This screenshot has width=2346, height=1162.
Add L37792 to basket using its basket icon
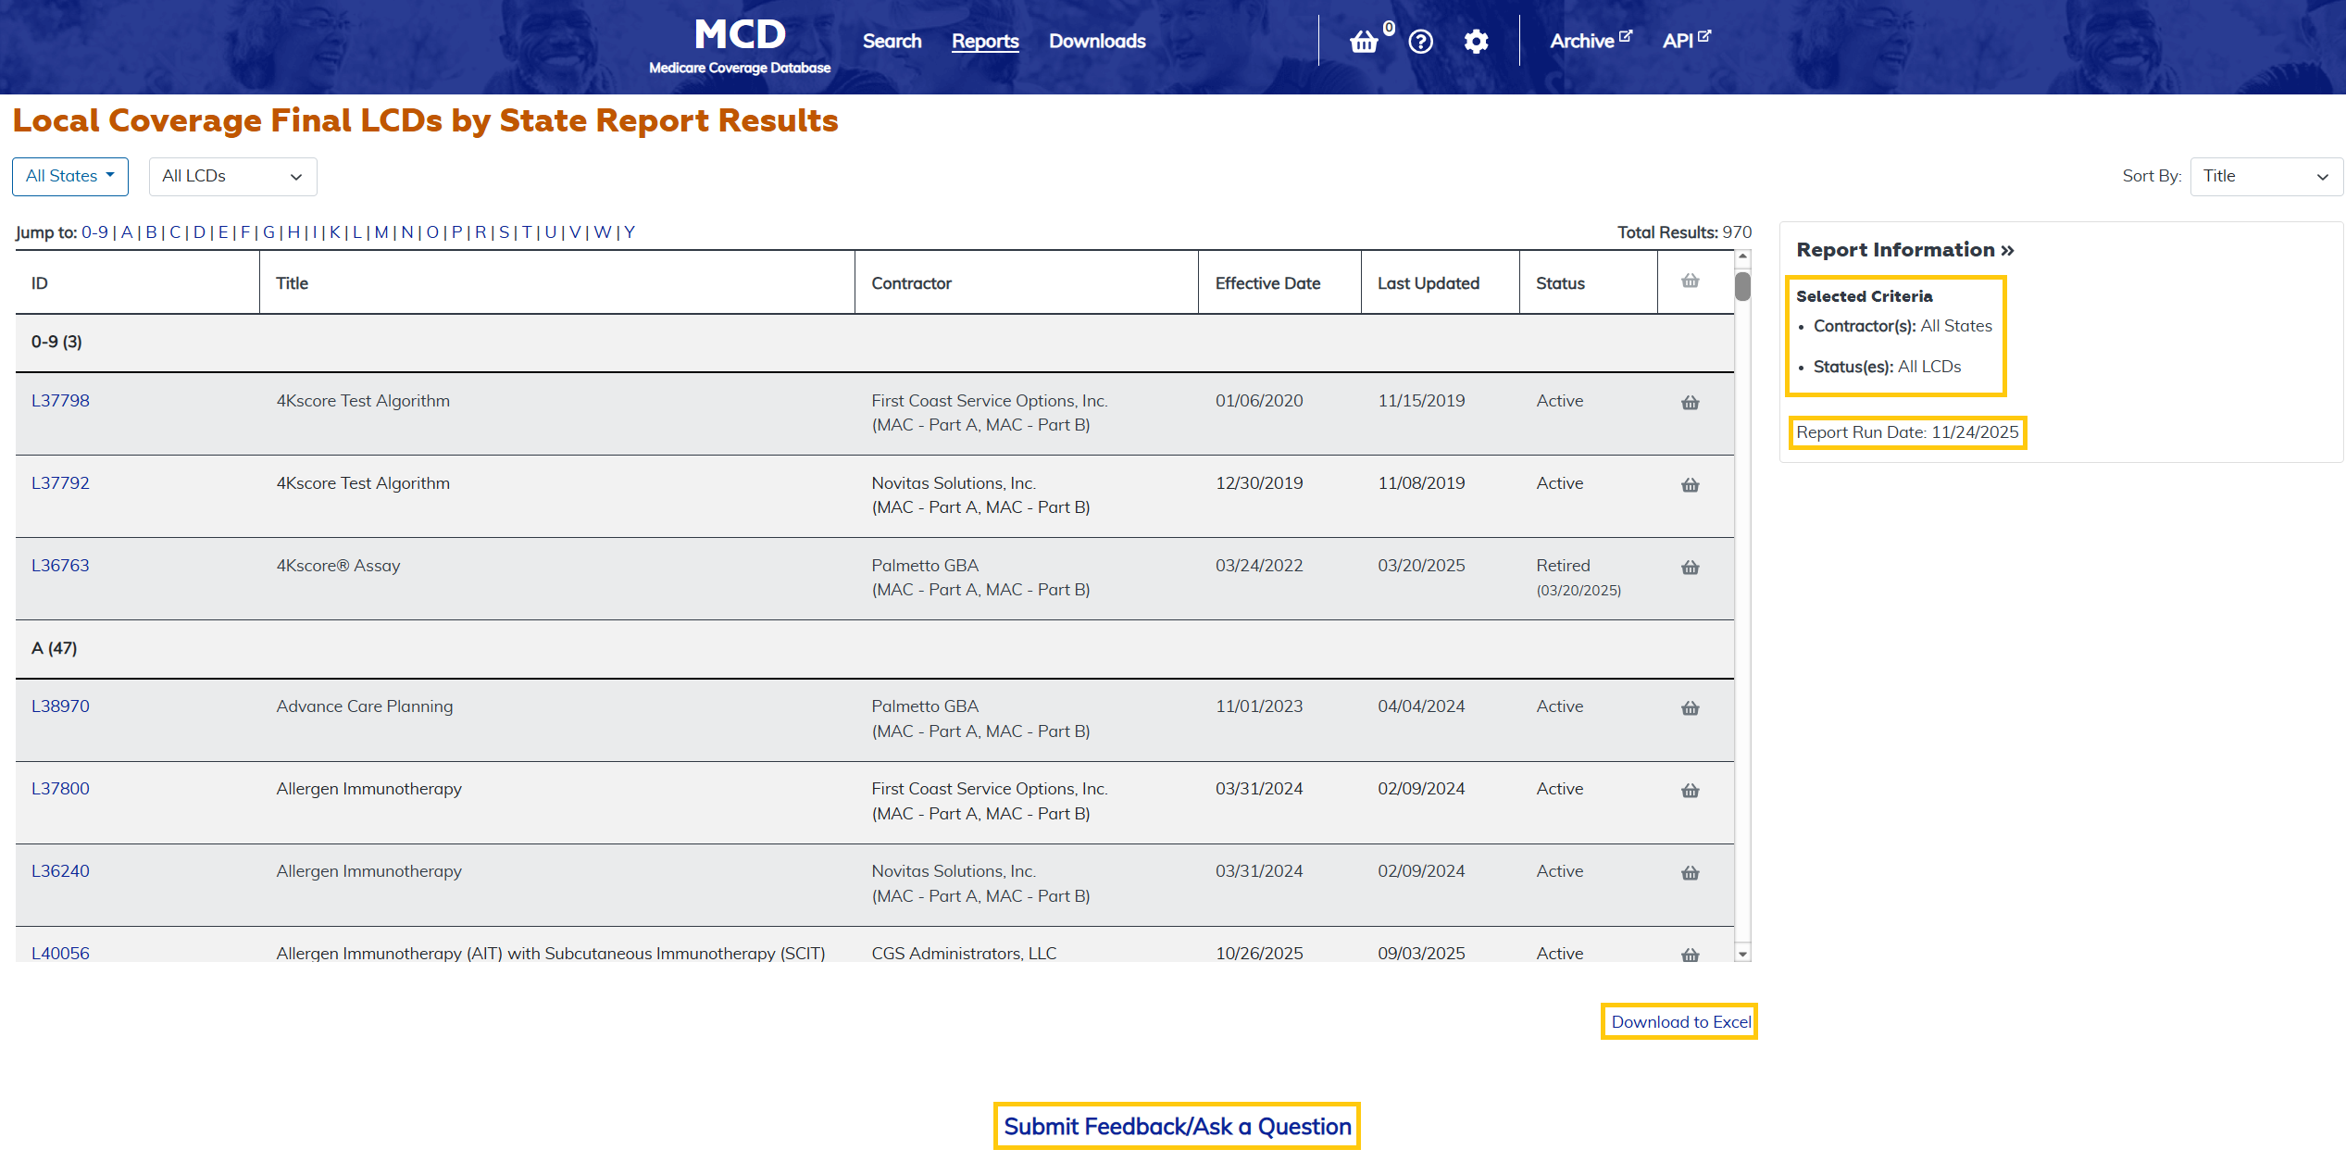click(x=1689, y=484)
